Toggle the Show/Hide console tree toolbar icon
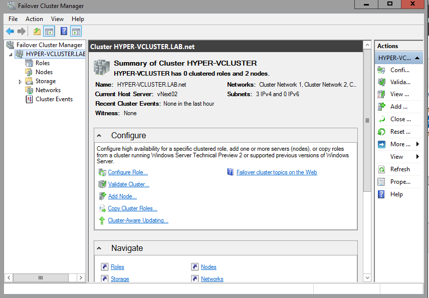The image size is (429, 298). 48,31
